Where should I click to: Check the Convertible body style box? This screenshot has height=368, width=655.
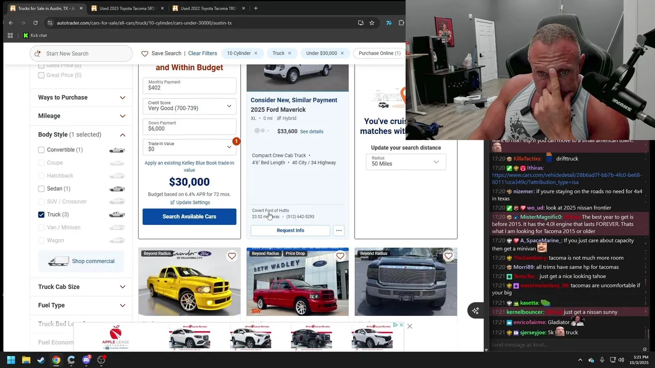41,150
